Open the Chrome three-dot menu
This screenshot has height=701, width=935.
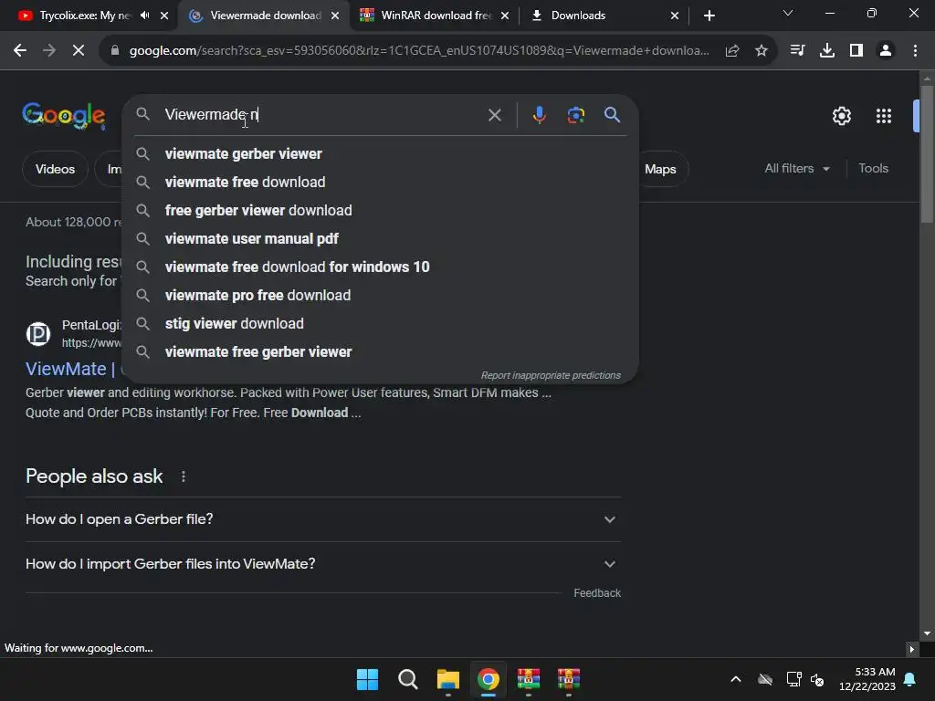[x=915, y=51]
